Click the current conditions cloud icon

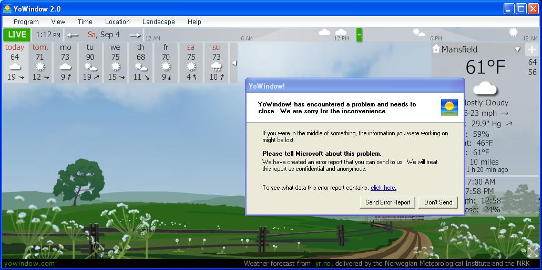[x=485, y=89]
